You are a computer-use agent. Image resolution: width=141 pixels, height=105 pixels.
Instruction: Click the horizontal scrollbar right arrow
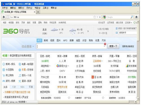coord(136,102)
